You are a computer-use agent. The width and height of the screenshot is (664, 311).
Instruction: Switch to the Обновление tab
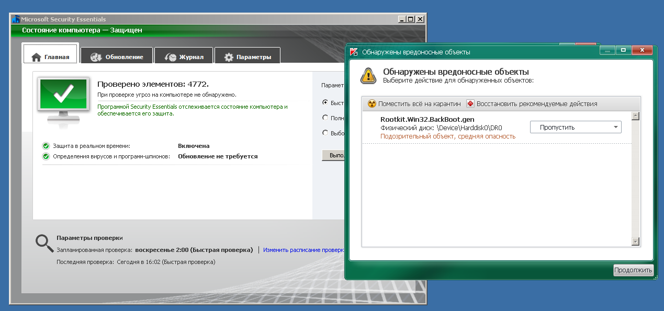coord(117,55)
